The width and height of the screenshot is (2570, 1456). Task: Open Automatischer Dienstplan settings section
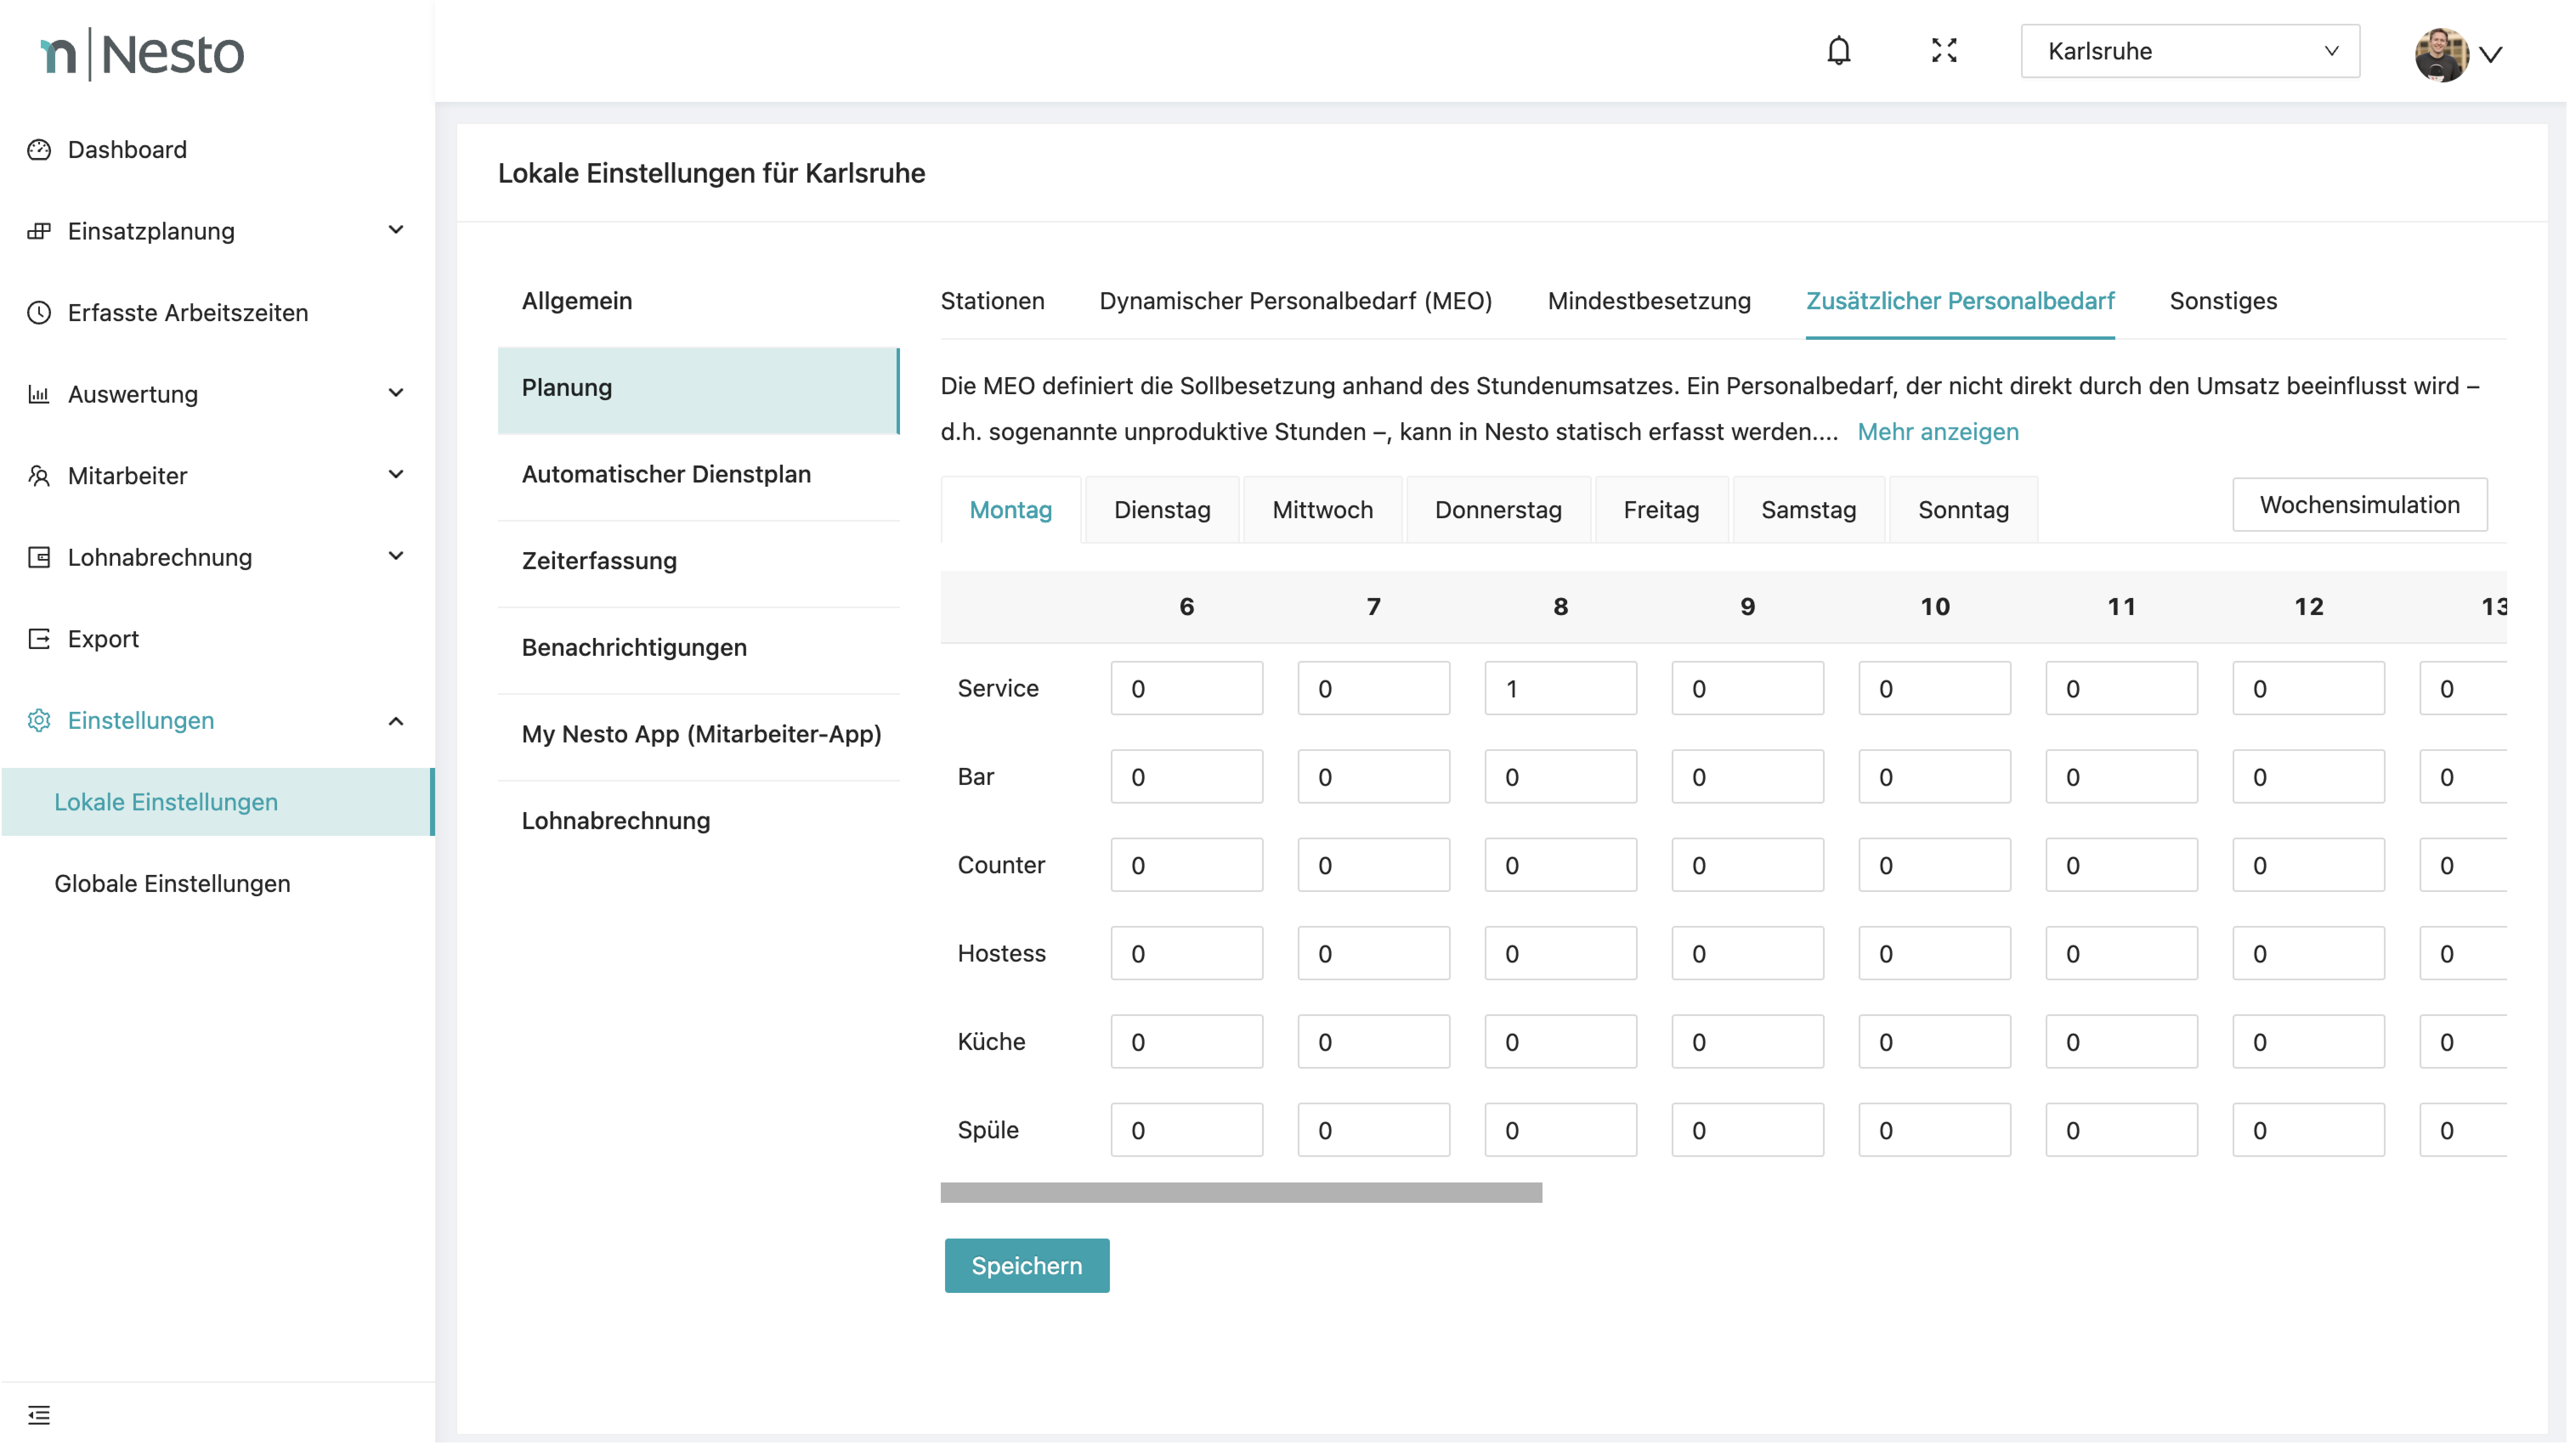[666, 474]
